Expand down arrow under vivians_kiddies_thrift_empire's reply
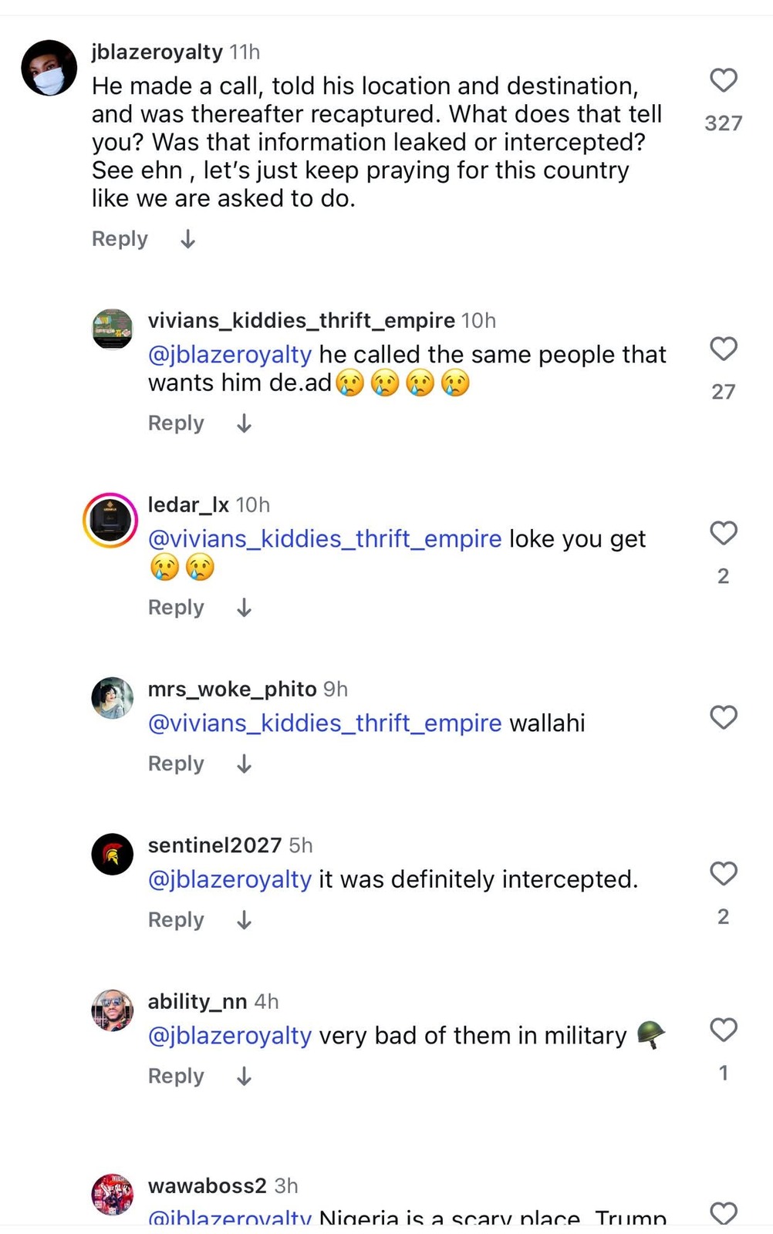The image size is (773, 1234). 244,423
